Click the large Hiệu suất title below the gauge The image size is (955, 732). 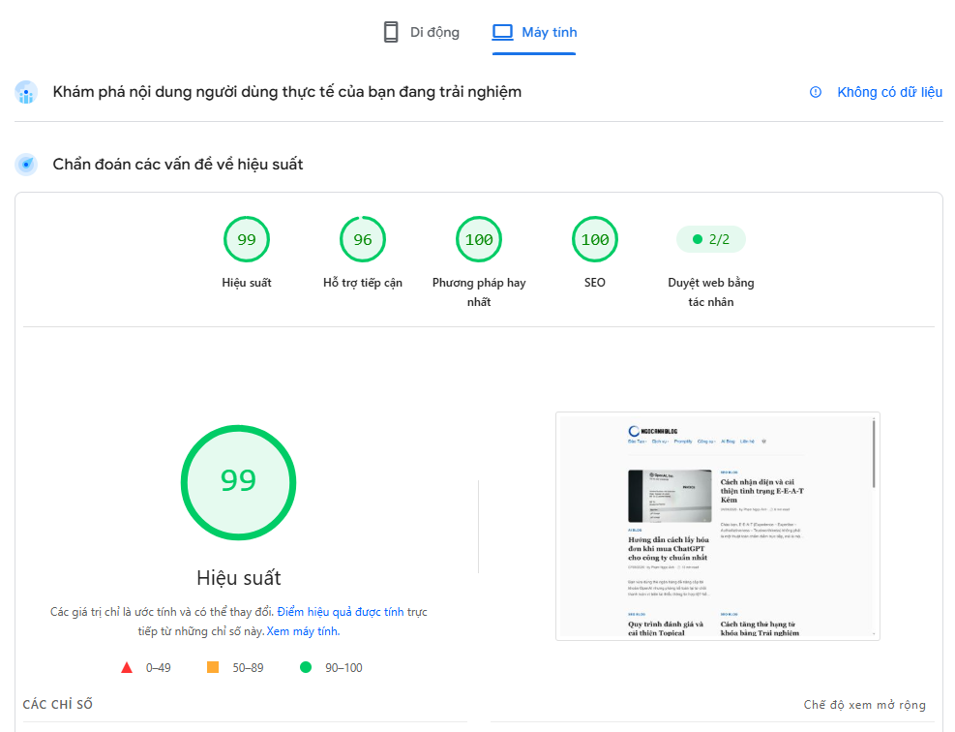click(x=239, y=578)
